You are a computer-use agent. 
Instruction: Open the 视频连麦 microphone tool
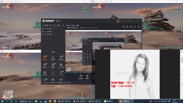tap(61, 58)
